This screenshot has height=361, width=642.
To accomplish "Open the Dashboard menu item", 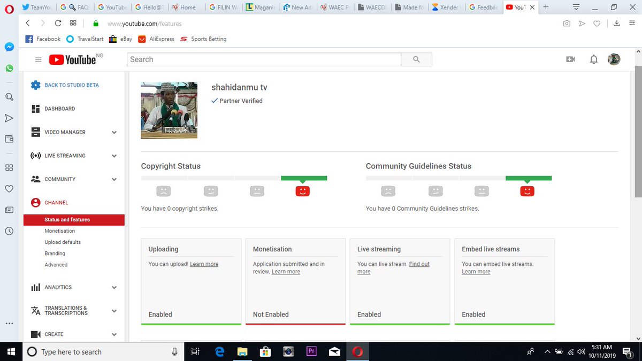I will click(x=59, y=109).
